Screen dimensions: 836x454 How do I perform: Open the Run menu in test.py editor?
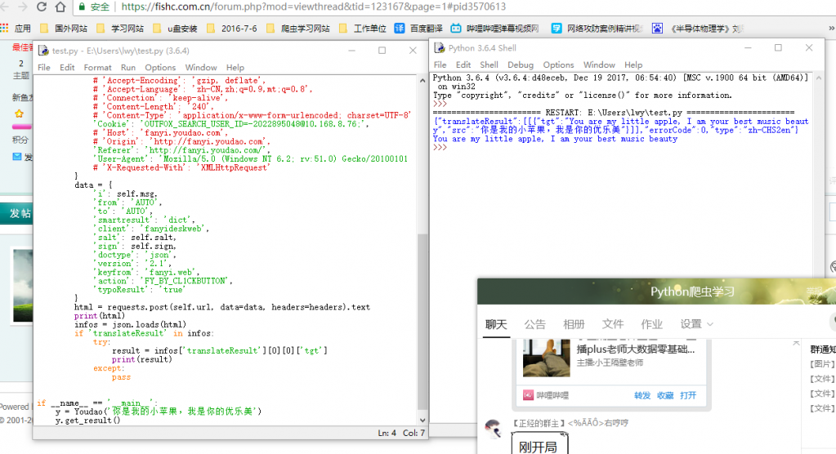coord(128,67)
